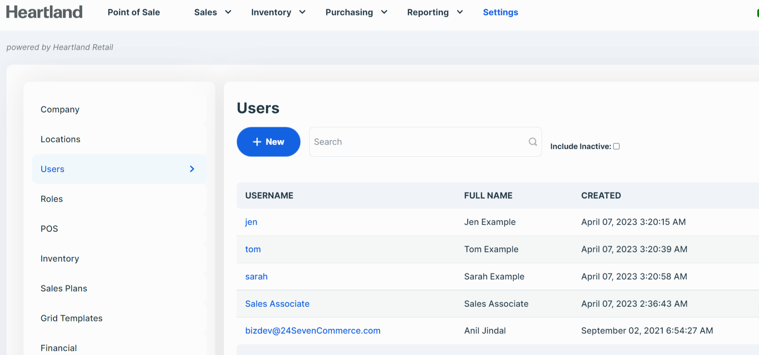The height and width of the screenshot is (355, 759).
Task: Click the New user button
Action: click(269, 142)
